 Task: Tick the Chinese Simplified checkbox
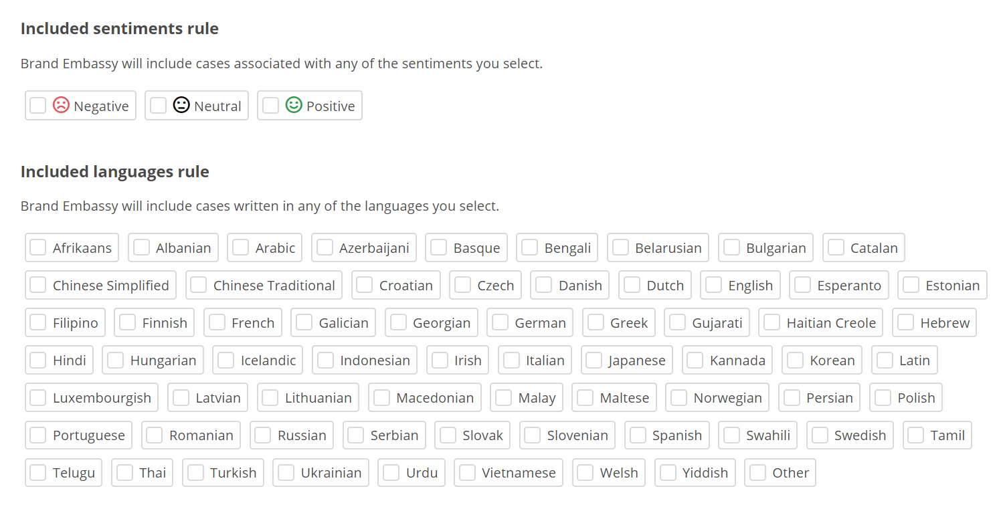38,285
